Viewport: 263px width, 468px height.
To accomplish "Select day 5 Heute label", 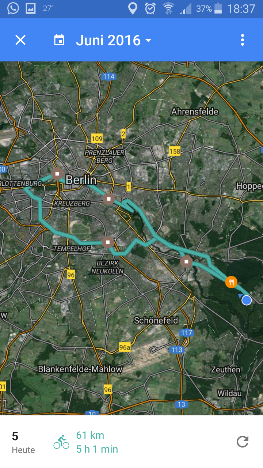I will (x=23, y=442).
